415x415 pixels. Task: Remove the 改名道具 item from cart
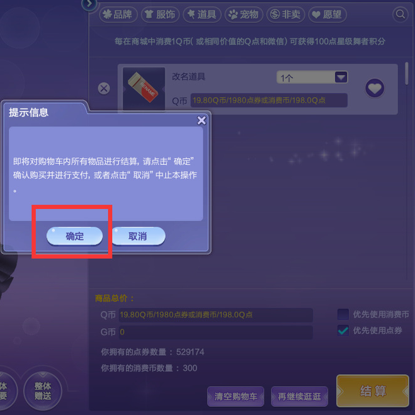tap(104, 88)
